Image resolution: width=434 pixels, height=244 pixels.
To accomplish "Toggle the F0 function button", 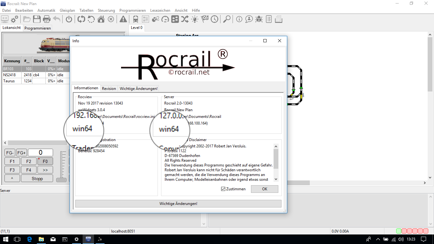I will [x=45, y=161].
